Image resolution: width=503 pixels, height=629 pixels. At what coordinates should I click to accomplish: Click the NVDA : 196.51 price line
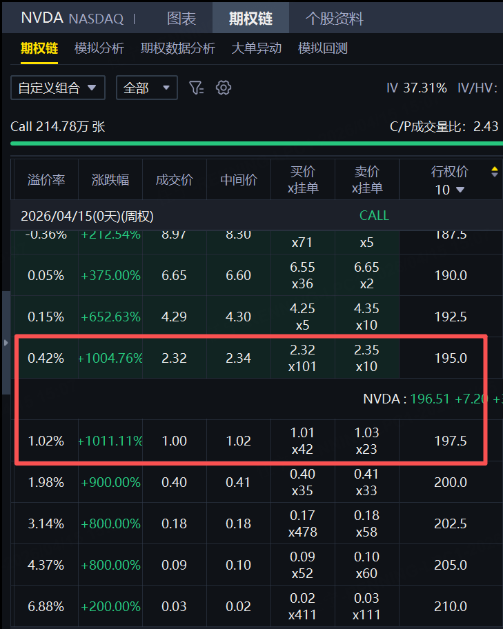pos(433,399)
